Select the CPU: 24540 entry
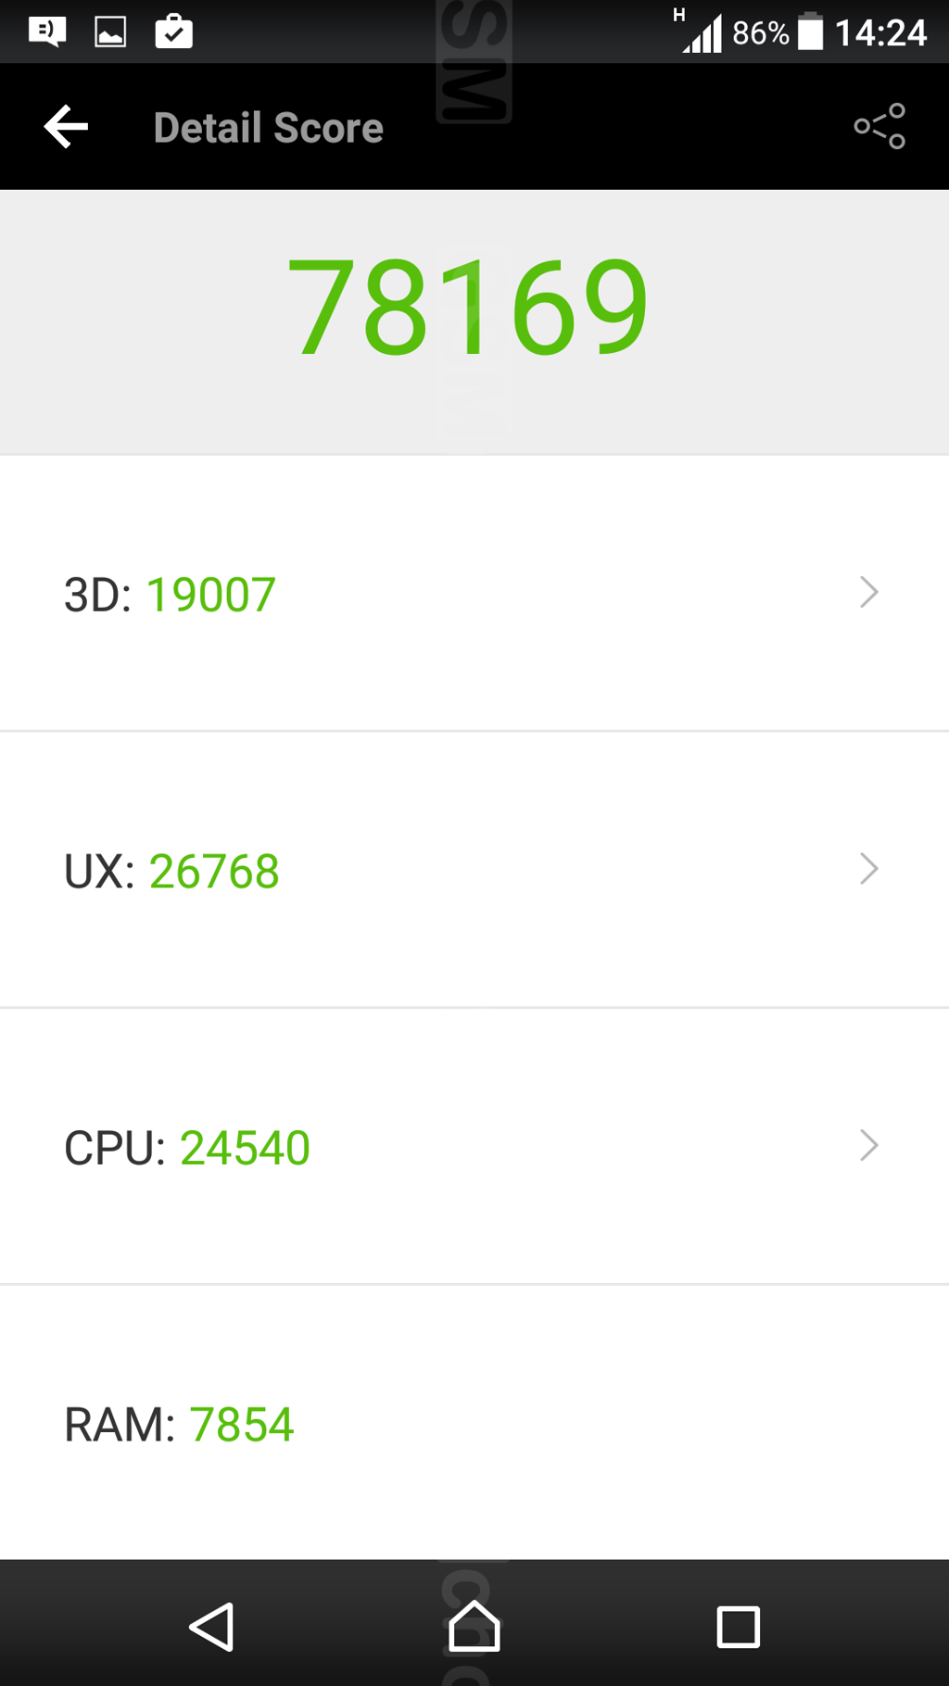The height and width of the screenshot is (1686, 949). (474, 1147)
